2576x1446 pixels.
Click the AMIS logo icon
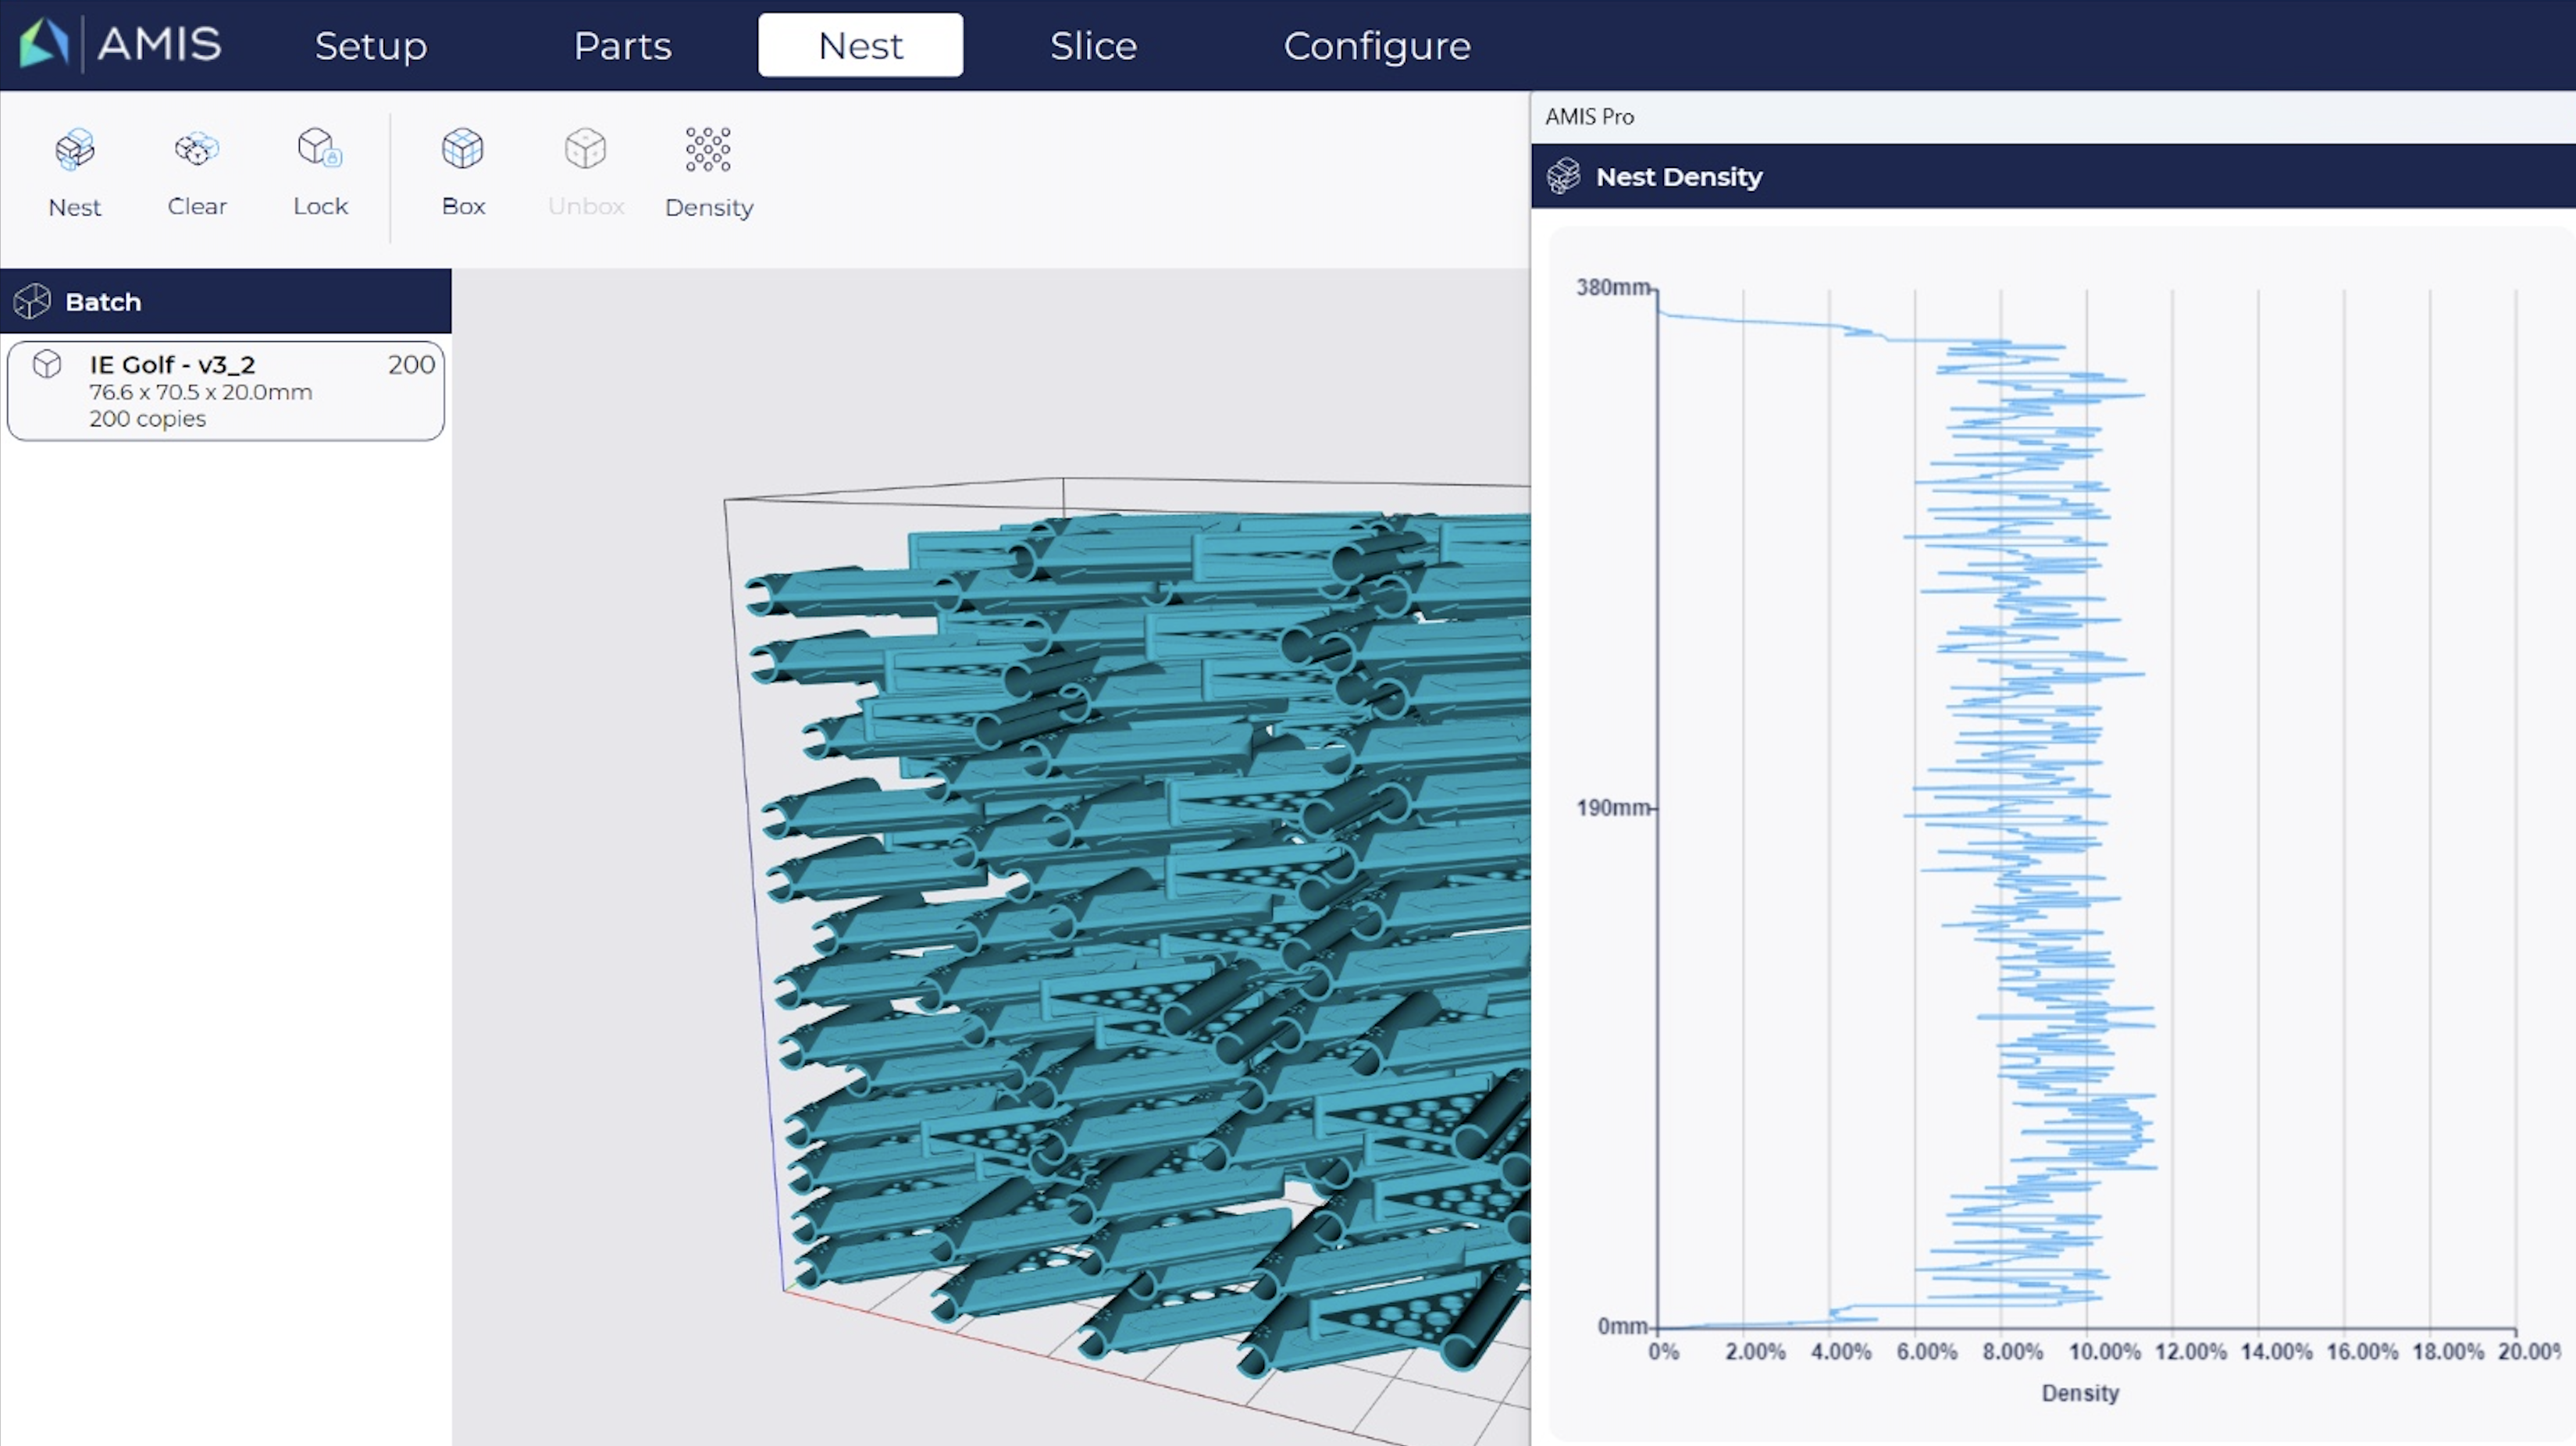click(x=44, y=43)
